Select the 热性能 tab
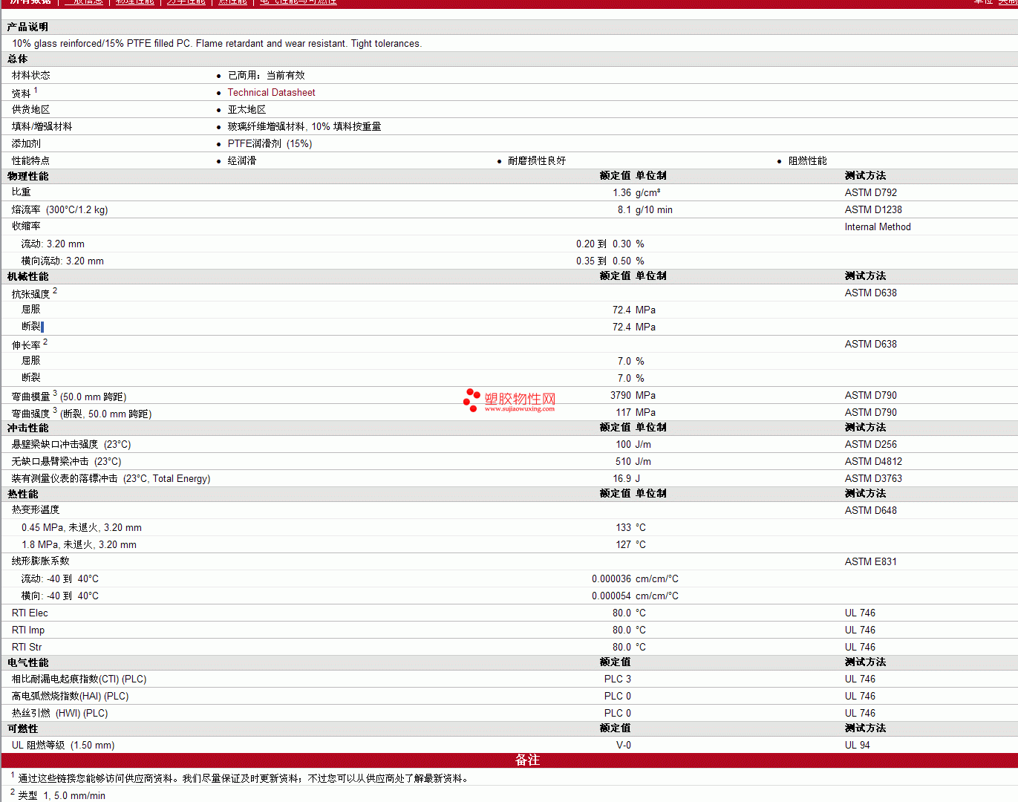Image resolution: width=1018 pixels, height=802 pixels. (x=232, y=2)
